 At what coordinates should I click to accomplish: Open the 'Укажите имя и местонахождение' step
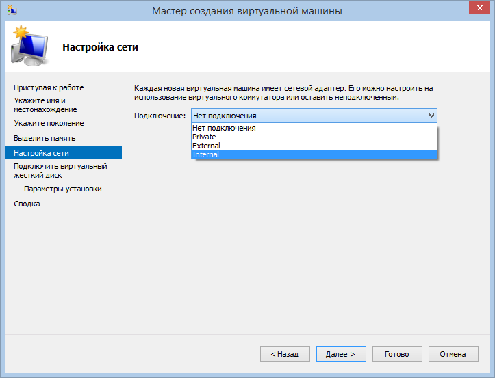click(x=45, y=105)
